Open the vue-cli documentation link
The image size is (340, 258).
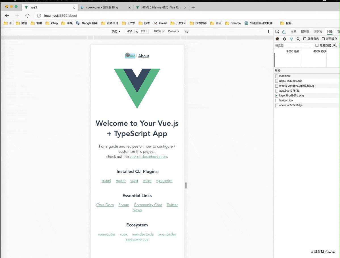148,157
